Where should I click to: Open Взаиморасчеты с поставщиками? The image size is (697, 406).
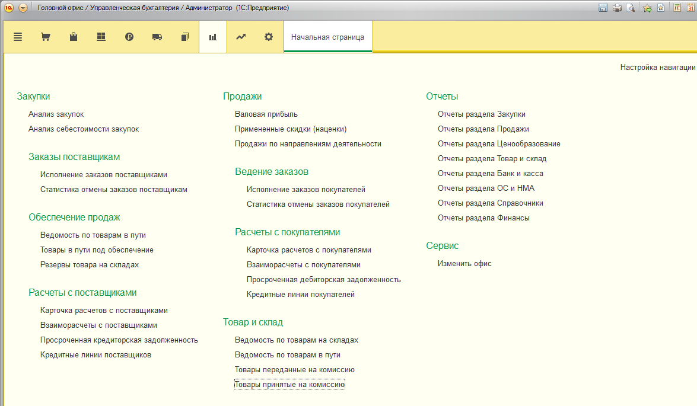[x=98, y=325]
